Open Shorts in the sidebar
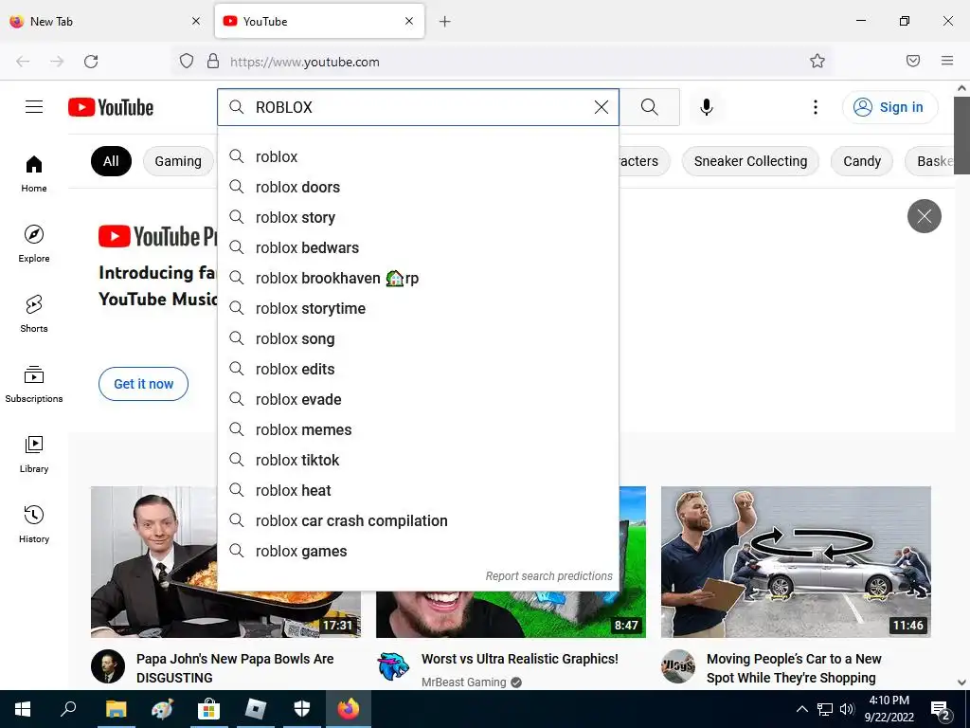 click(34, 314)
